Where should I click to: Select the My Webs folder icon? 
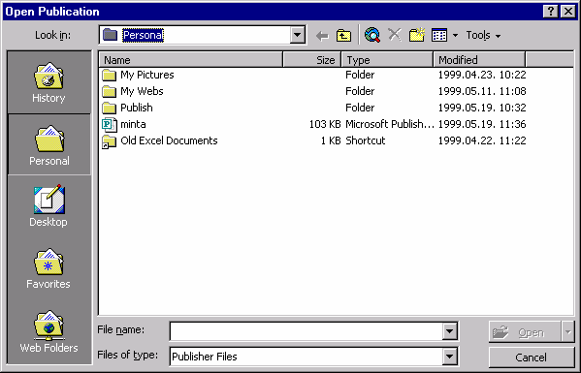pyautogui.click(x=109, y=91)
